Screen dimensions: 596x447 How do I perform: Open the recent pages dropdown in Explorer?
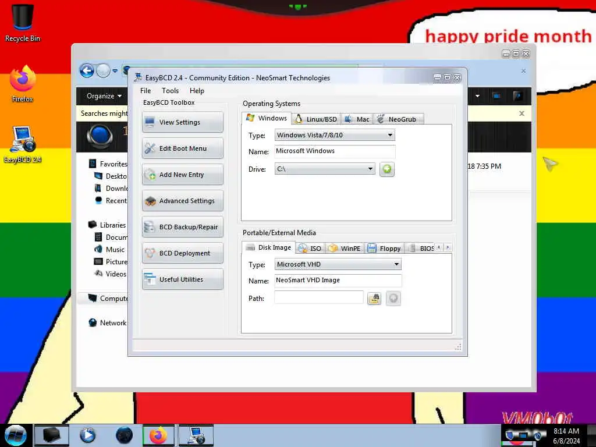coord(115,70)
